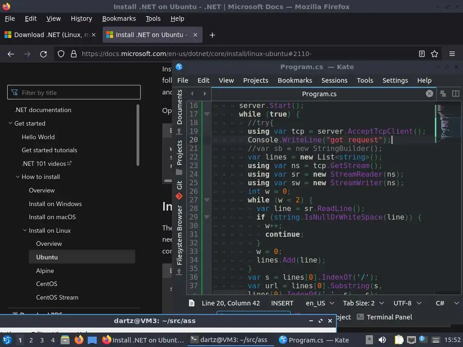463x347 pixels.
Task: Click the split view icon in Kate
Action: pos(456,94)
